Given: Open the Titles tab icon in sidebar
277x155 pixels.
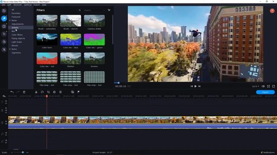Looking at the screenshot, I should point(4,34).
